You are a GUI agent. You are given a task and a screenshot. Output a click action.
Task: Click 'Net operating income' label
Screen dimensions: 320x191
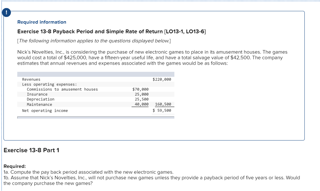tap(45, 111)
